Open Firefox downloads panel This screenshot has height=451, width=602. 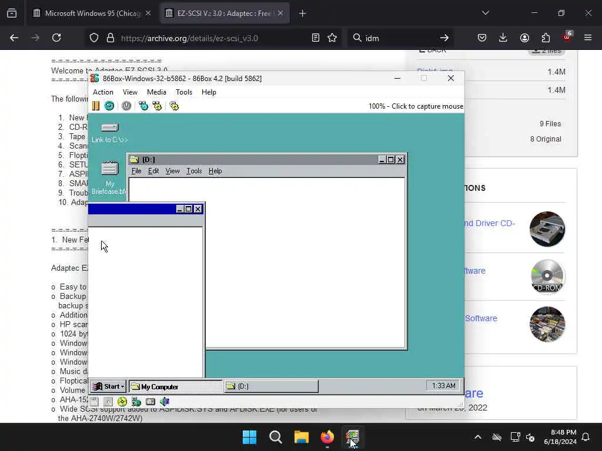click(x=503, y=38)
